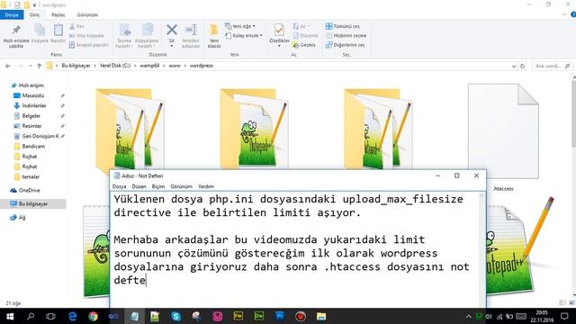The image size is (576, 324).
Task: Click the Task View taskbar icon
Action: pyautogui.click(x=50, y=316)
